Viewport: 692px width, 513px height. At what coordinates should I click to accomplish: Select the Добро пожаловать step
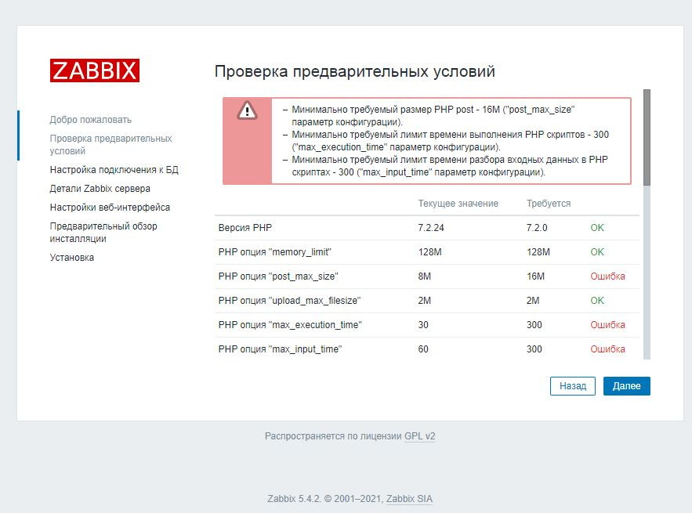(x=90, y=120)
